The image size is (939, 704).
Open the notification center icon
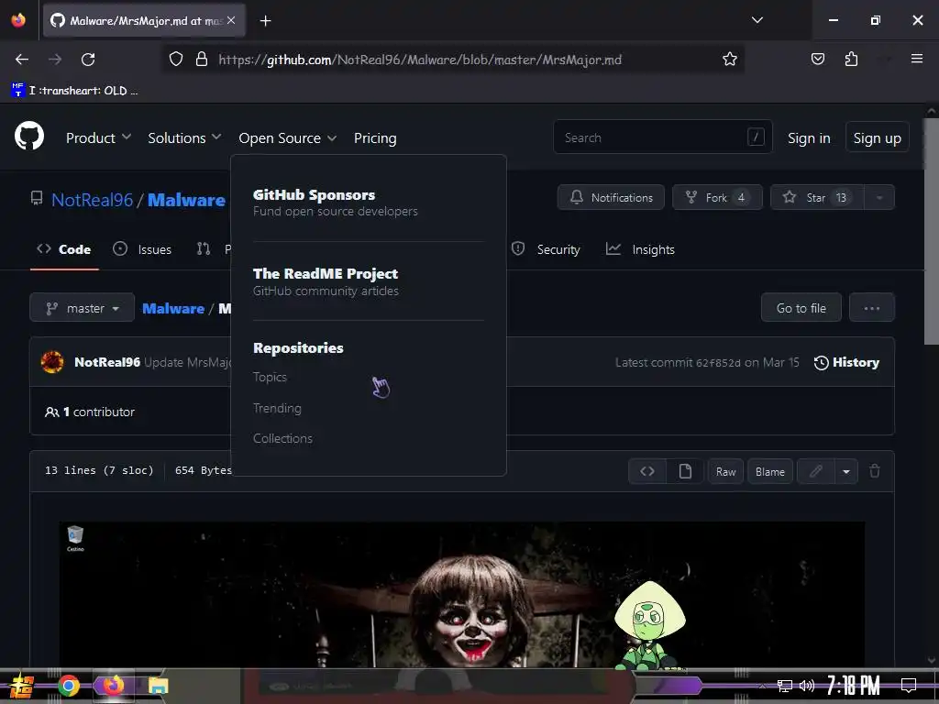point(909,686)
